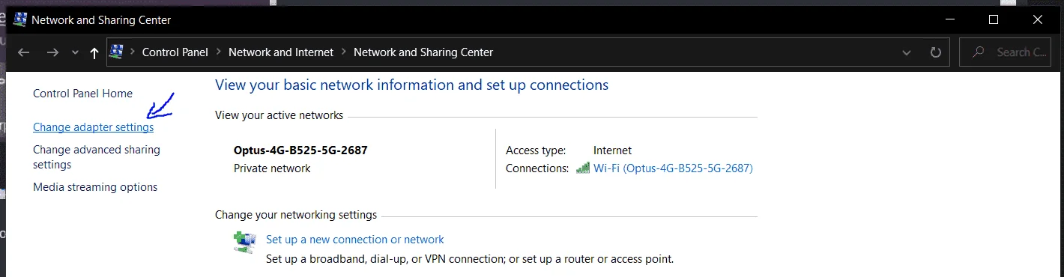
Task: Open recent locations dropdown arrow
Action: (x=74, y=53)
